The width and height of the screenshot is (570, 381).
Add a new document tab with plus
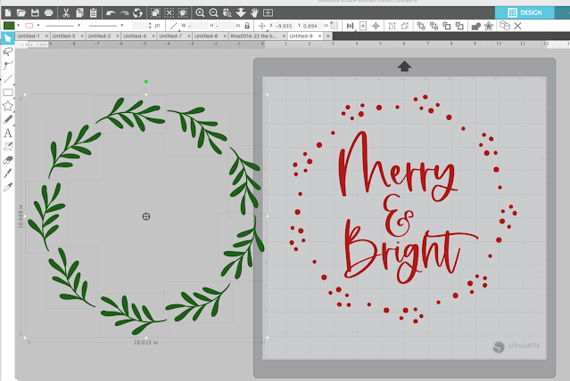(328, 36)
